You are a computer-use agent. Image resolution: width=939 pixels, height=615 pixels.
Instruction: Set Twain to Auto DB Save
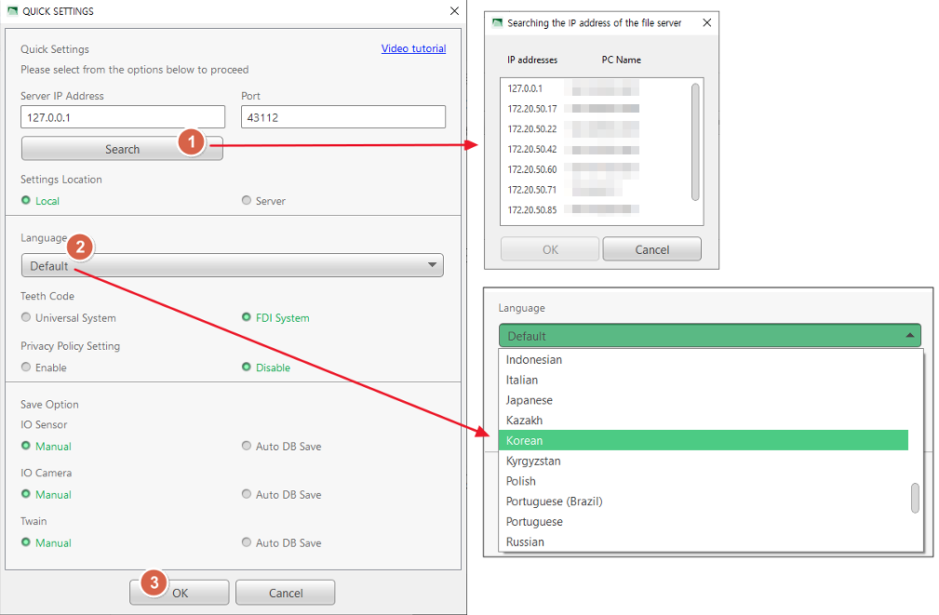point(281,542)
